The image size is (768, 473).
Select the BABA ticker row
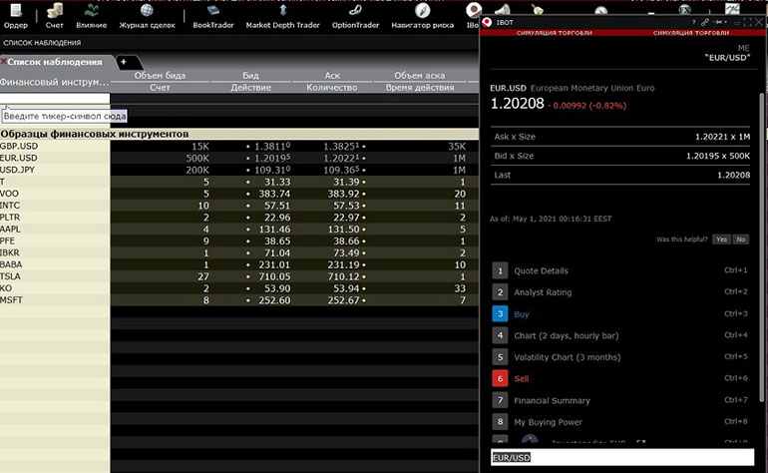[239, 264]
